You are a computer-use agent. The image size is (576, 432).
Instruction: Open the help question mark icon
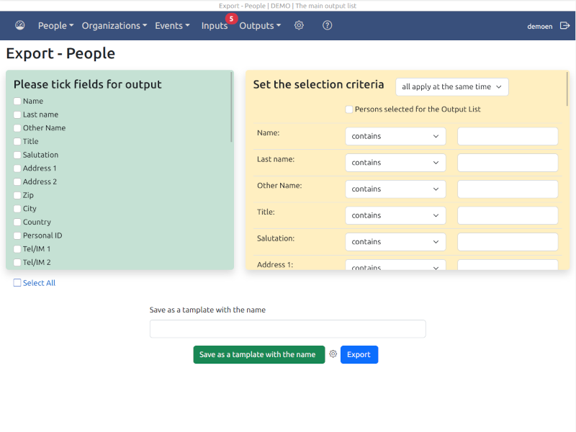point(327,25)
